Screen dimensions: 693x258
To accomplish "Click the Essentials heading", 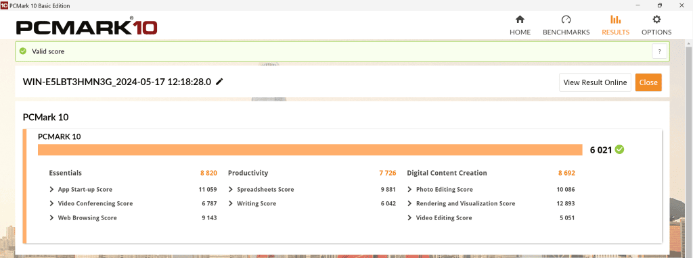I will point(66,173).
